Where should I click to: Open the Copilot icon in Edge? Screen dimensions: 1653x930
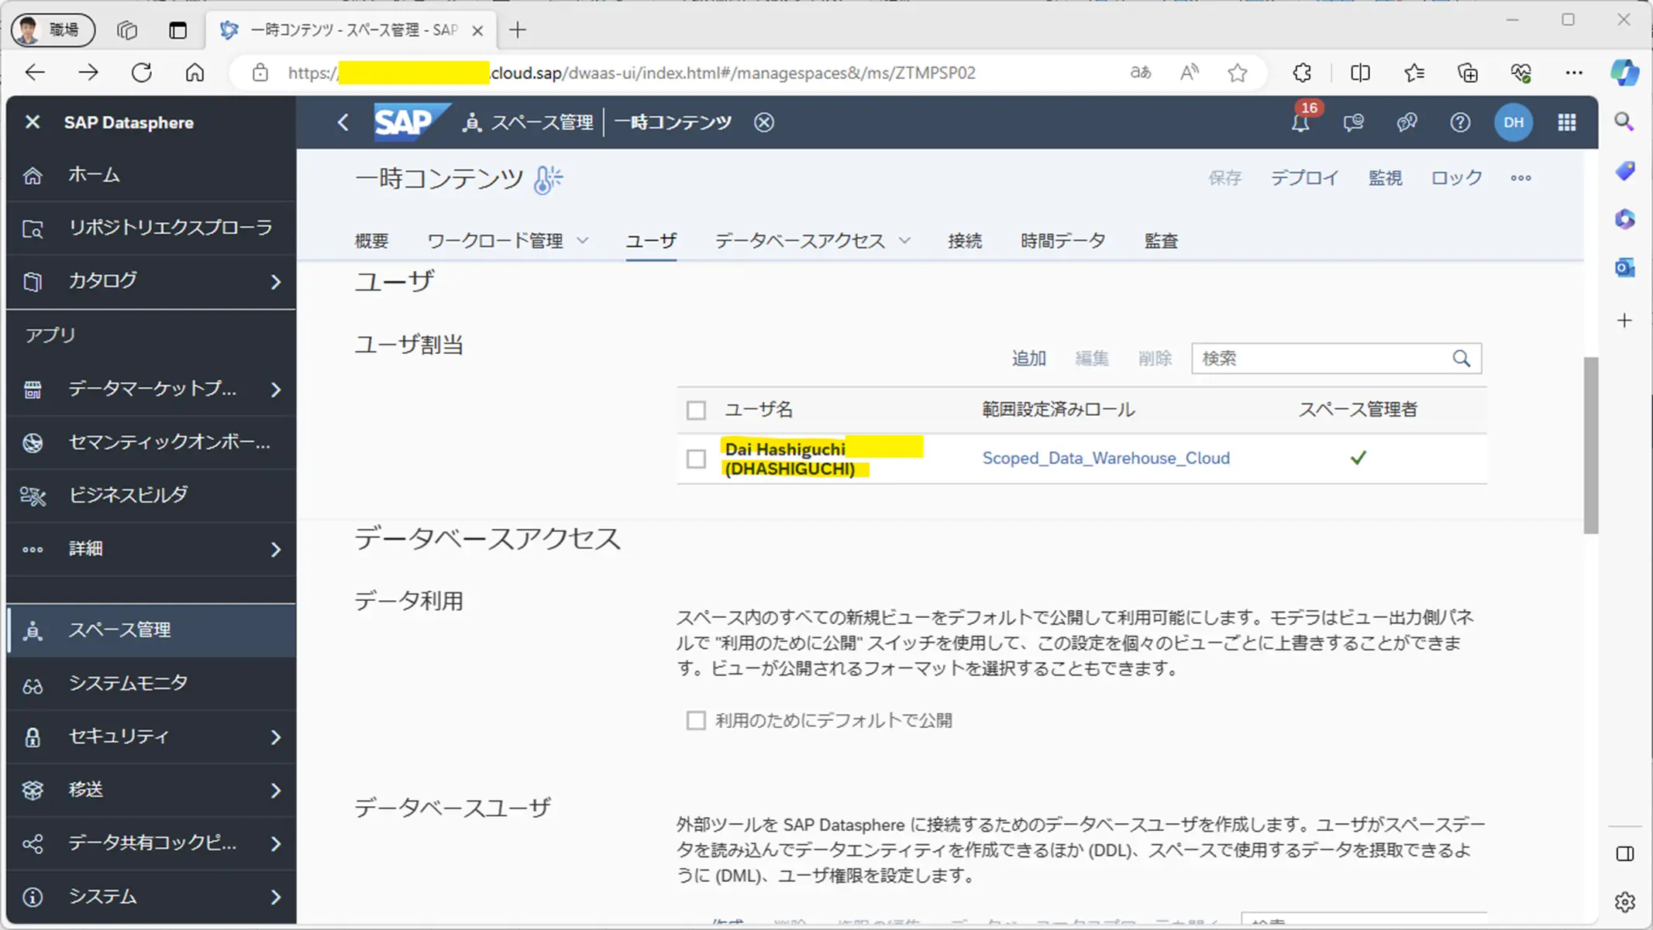(x=1624, y=73)
